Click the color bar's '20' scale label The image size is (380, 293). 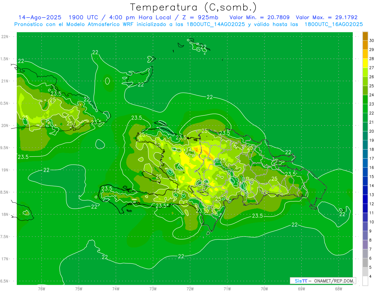click(371, 131)
